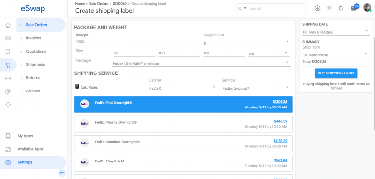Click FedEx logo on Standard Overnight row
Image resolution: width=375 pixels, height=179 pixels.
tap(84, 143)
